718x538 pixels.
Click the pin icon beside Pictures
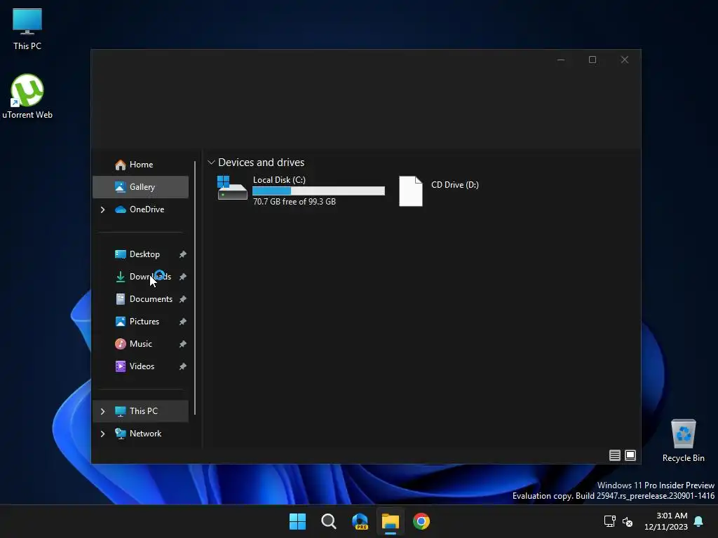point(183,321)
